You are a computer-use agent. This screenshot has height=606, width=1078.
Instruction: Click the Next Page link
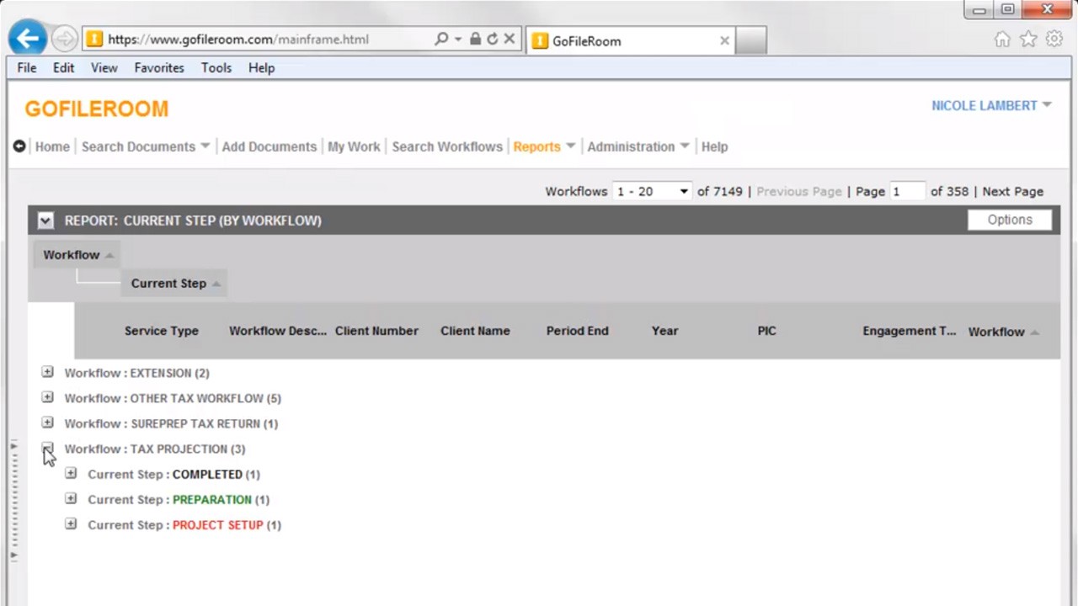point(1012,192)
